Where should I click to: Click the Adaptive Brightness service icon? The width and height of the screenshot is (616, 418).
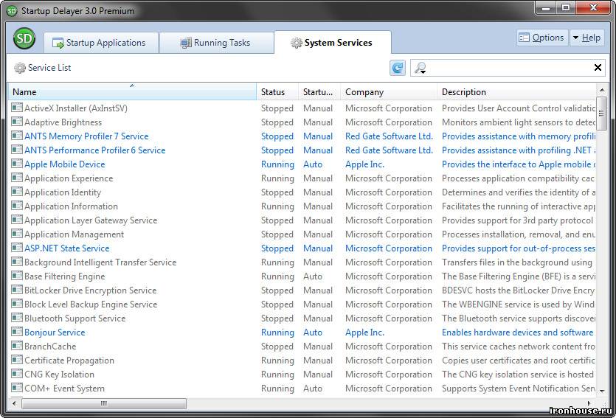click(x=17, y=122)
